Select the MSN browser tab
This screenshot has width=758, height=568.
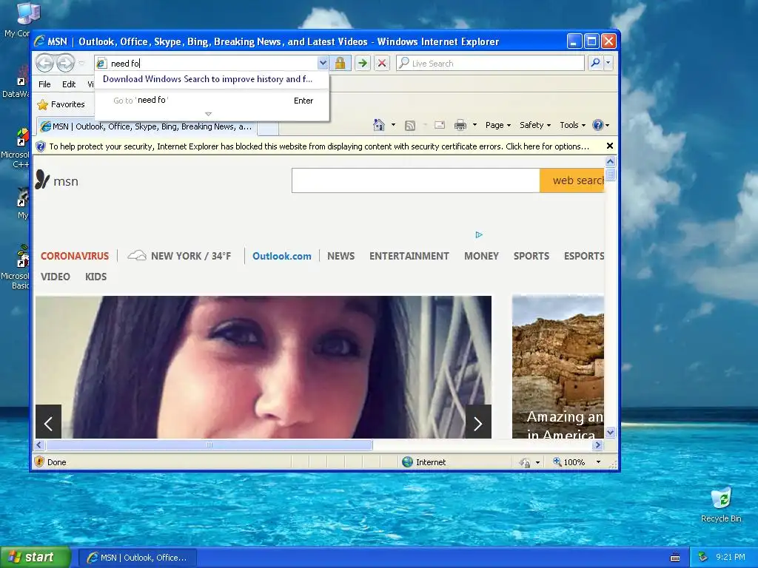[147, 126]
